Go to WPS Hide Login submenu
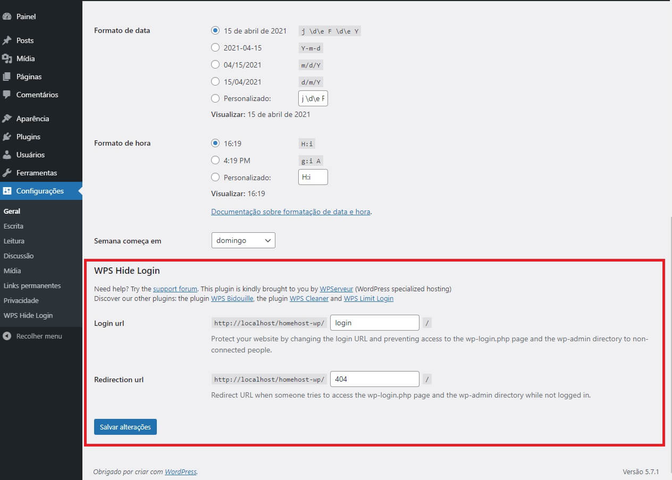The image size is (672, 480). pyautogui.click(x=28, y=315)
